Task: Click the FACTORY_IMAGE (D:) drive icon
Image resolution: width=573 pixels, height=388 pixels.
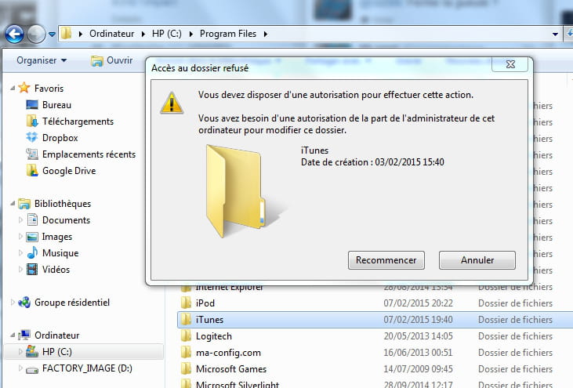Action: (32, 369)
